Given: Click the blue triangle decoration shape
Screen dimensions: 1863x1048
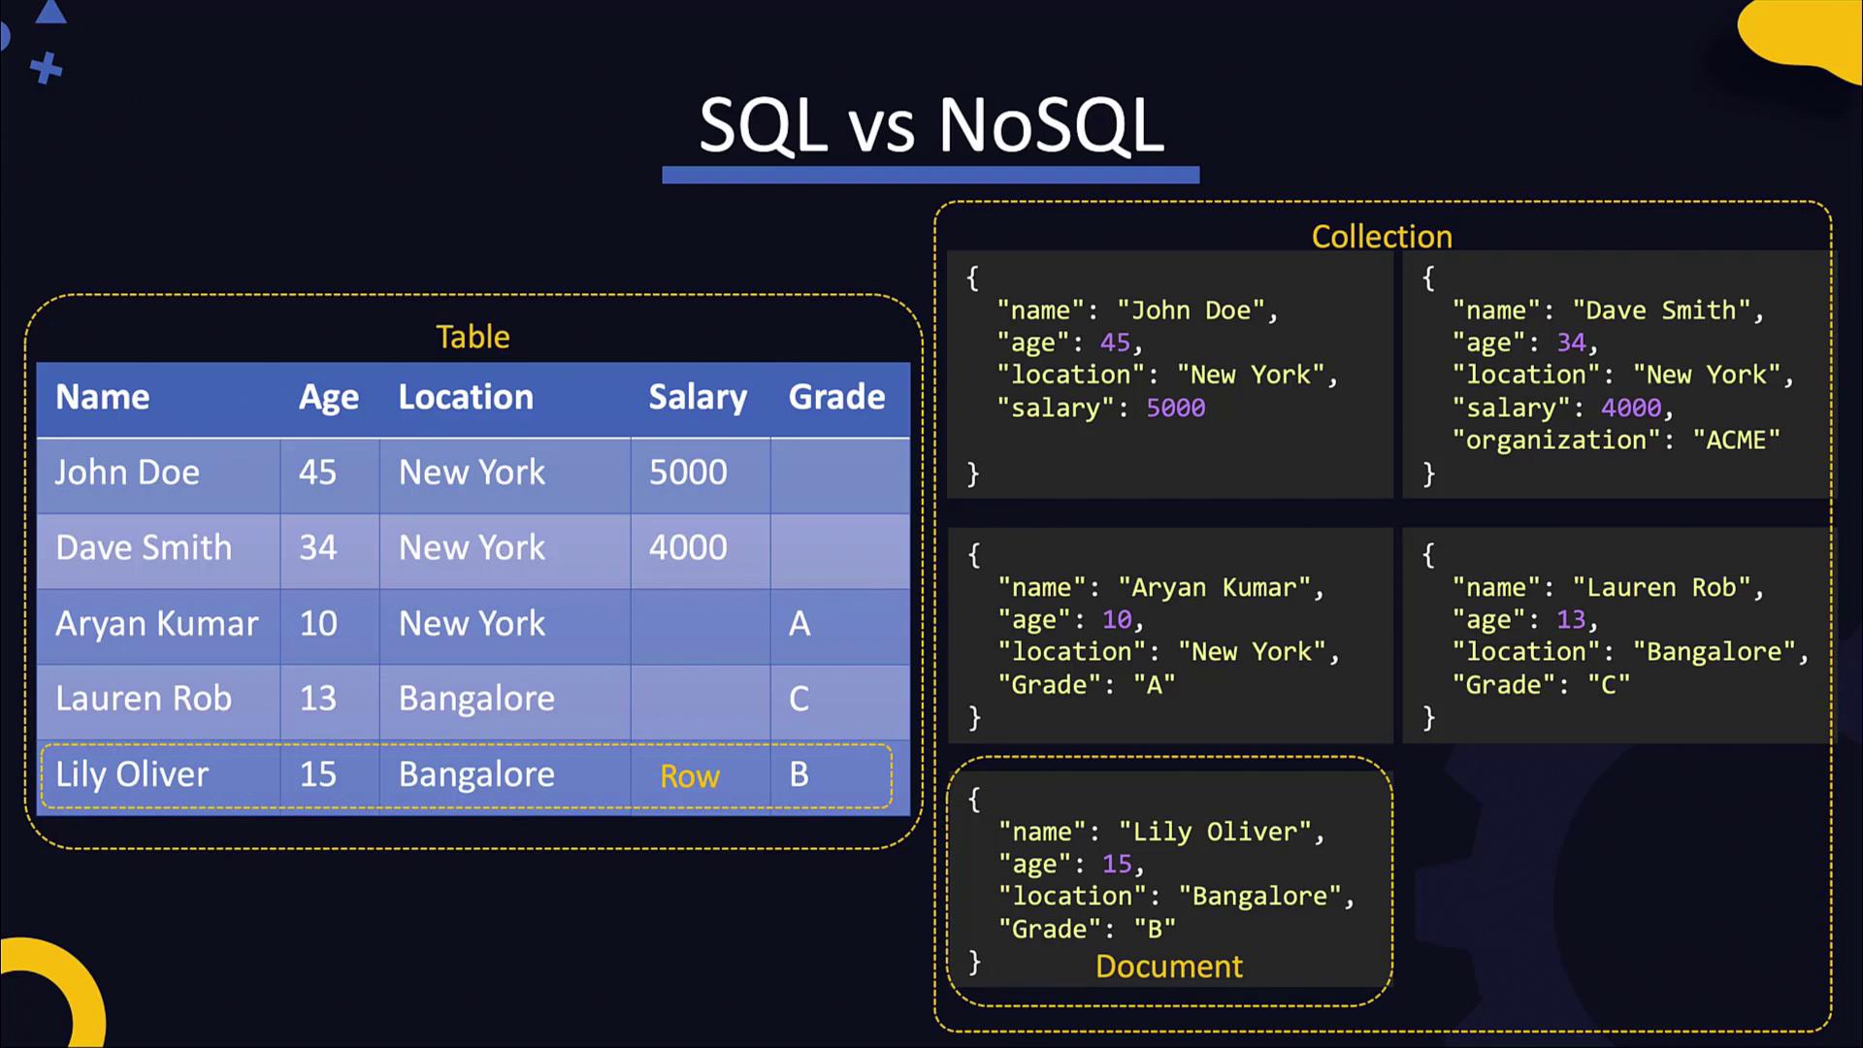Looking at the screenshot, I should pos(50,14).
